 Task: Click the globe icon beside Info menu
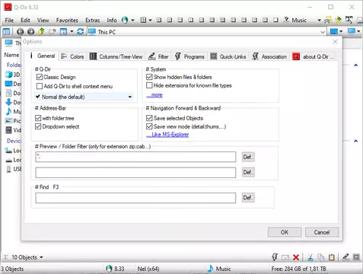(x=125, y=20)
